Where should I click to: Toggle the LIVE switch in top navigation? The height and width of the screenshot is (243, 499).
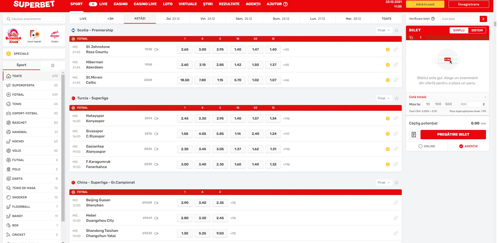point(93,4)
